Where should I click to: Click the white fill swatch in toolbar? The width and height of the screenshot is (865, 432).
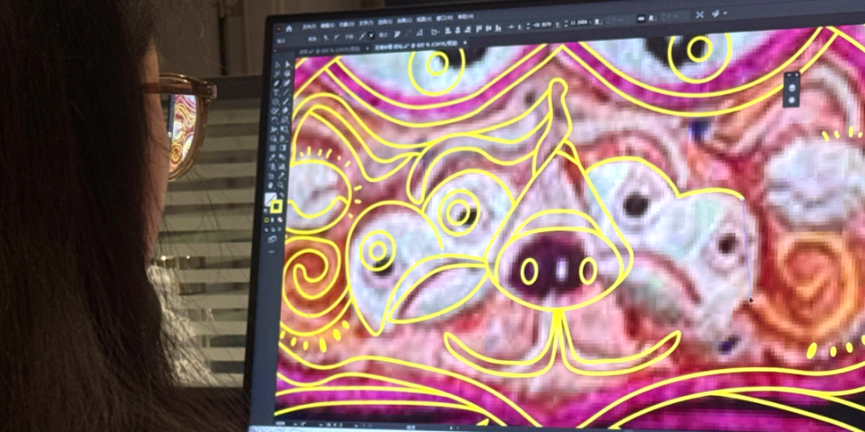click(x=270, y=200)
